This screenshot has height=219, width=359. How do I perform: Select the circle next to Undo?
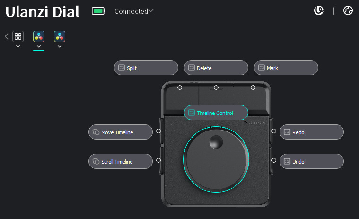[274, 160]
